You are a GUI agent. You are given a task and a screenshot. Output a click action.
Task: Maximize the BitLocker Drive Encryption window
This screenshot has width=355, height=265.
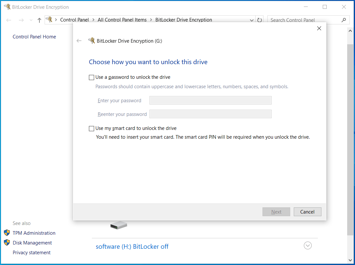click(x=325, y=7)
